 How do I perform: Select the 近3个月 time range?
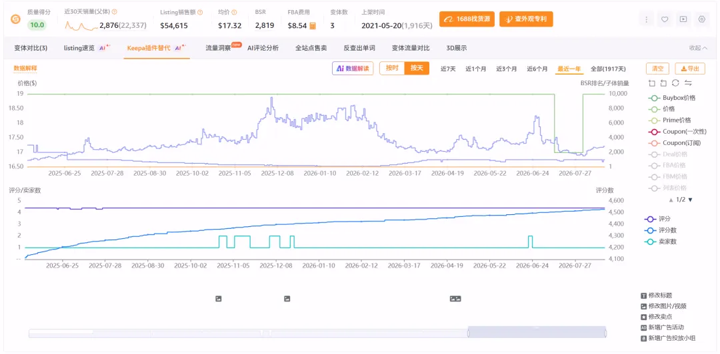tap(507, 69)
